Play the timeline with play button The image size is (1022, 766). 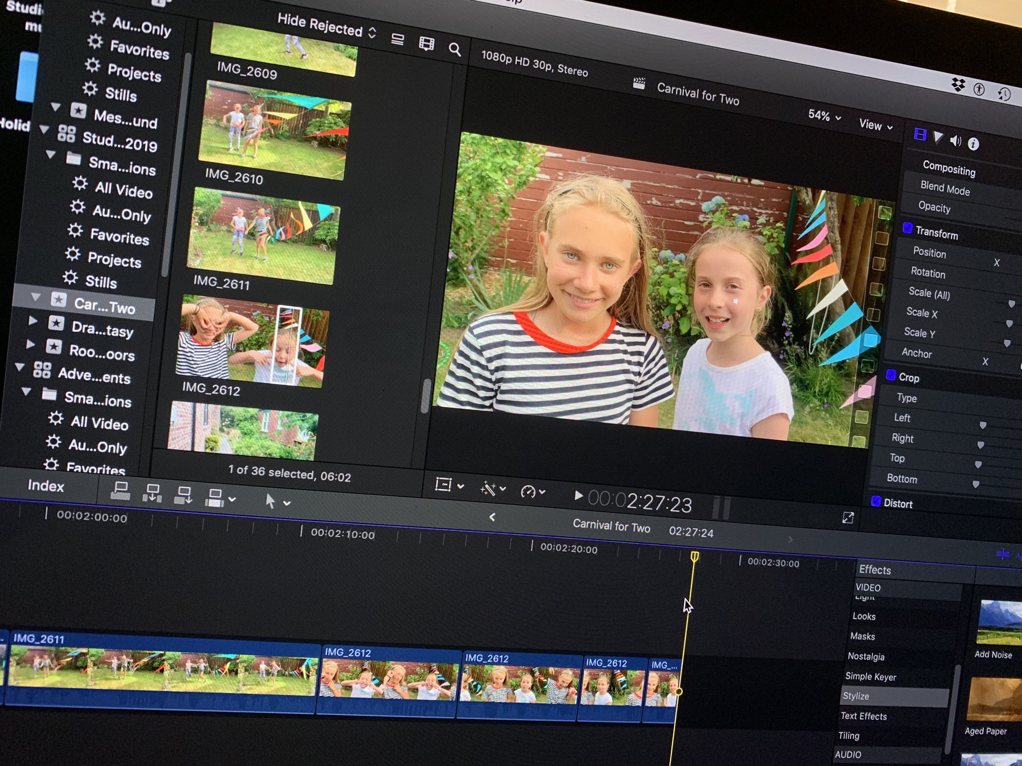click(x=578, y=496)
